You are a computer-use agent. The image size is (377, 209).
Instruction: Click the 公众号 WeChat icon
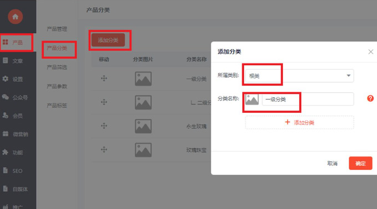(6, 97)
